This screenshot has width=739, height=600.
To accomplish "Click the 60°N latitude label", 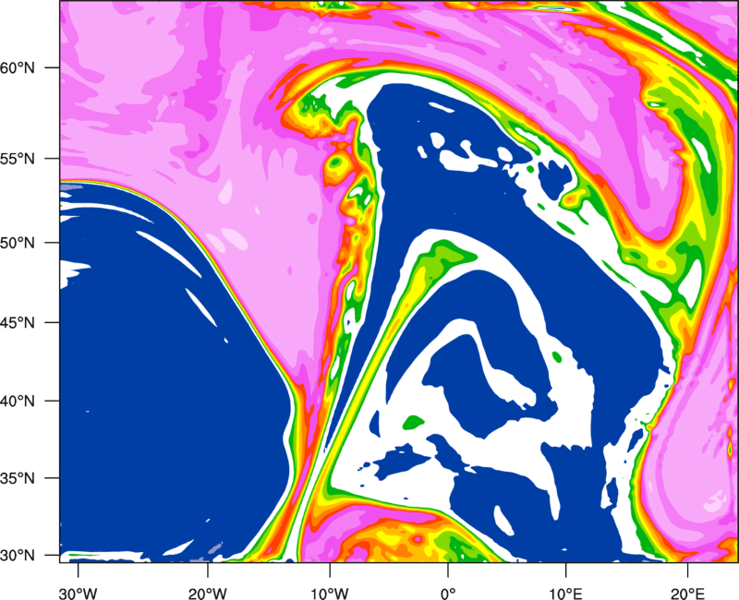I will tap(18, 67).
